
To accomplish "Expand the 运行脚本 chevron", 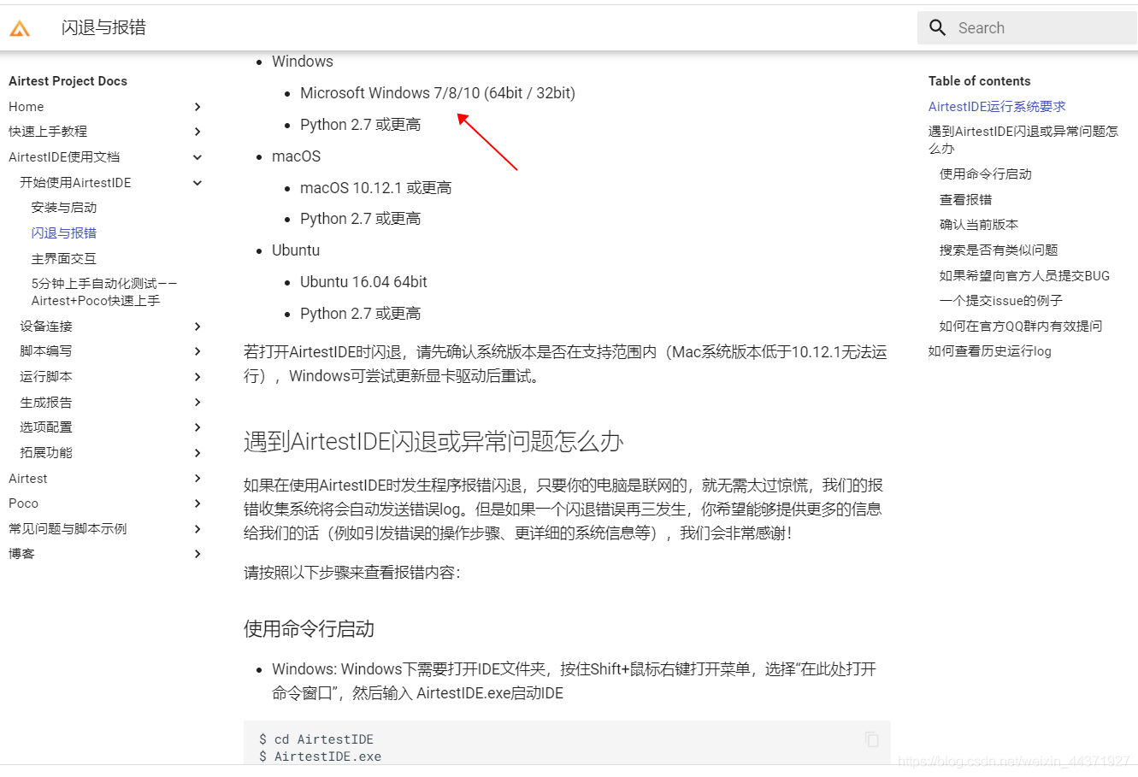I will (x=198, y=377).
